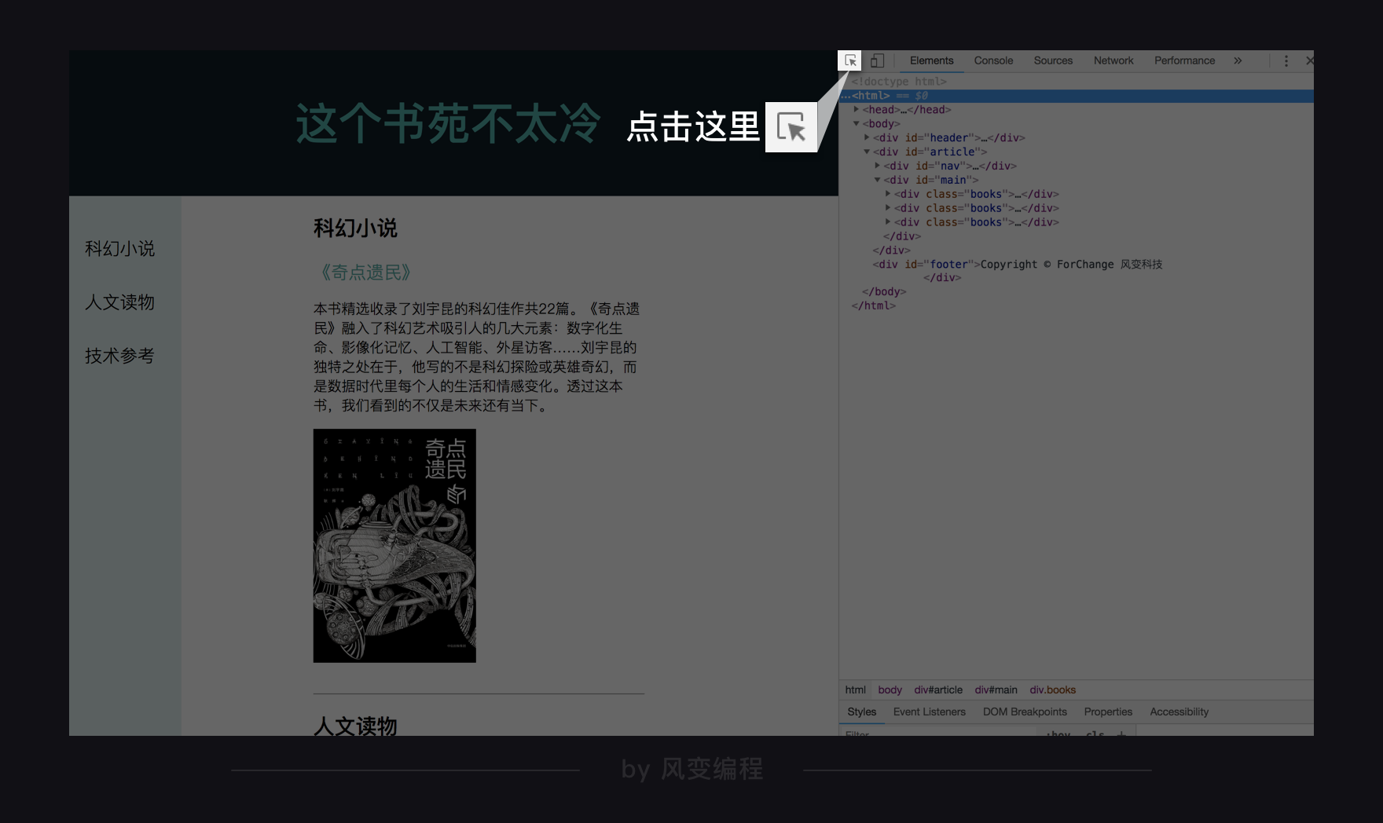
Task: Open the Accessibility tab
Action: 1179,711
